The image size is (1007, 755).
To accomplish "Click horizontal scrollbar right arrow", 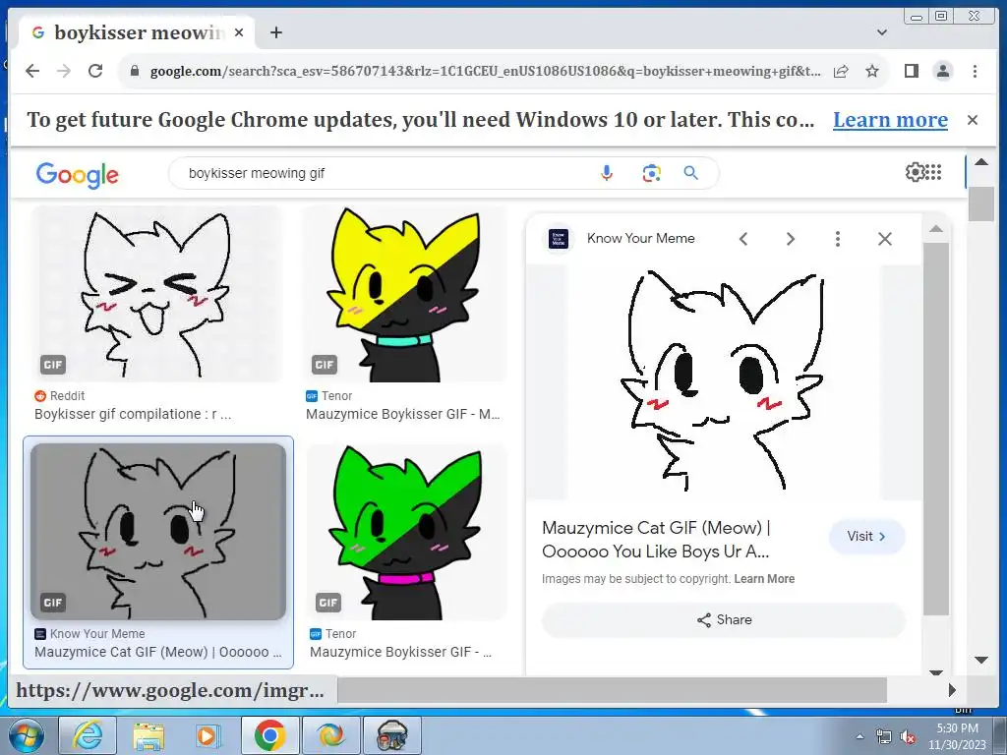I will coord(952,690).
